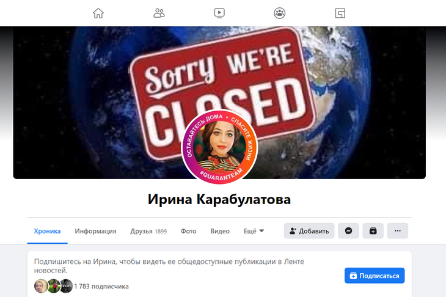This screenshot has width=446, height=297.
Task: Open the Gaming icon in top navigation
Action: coord(340,13)
